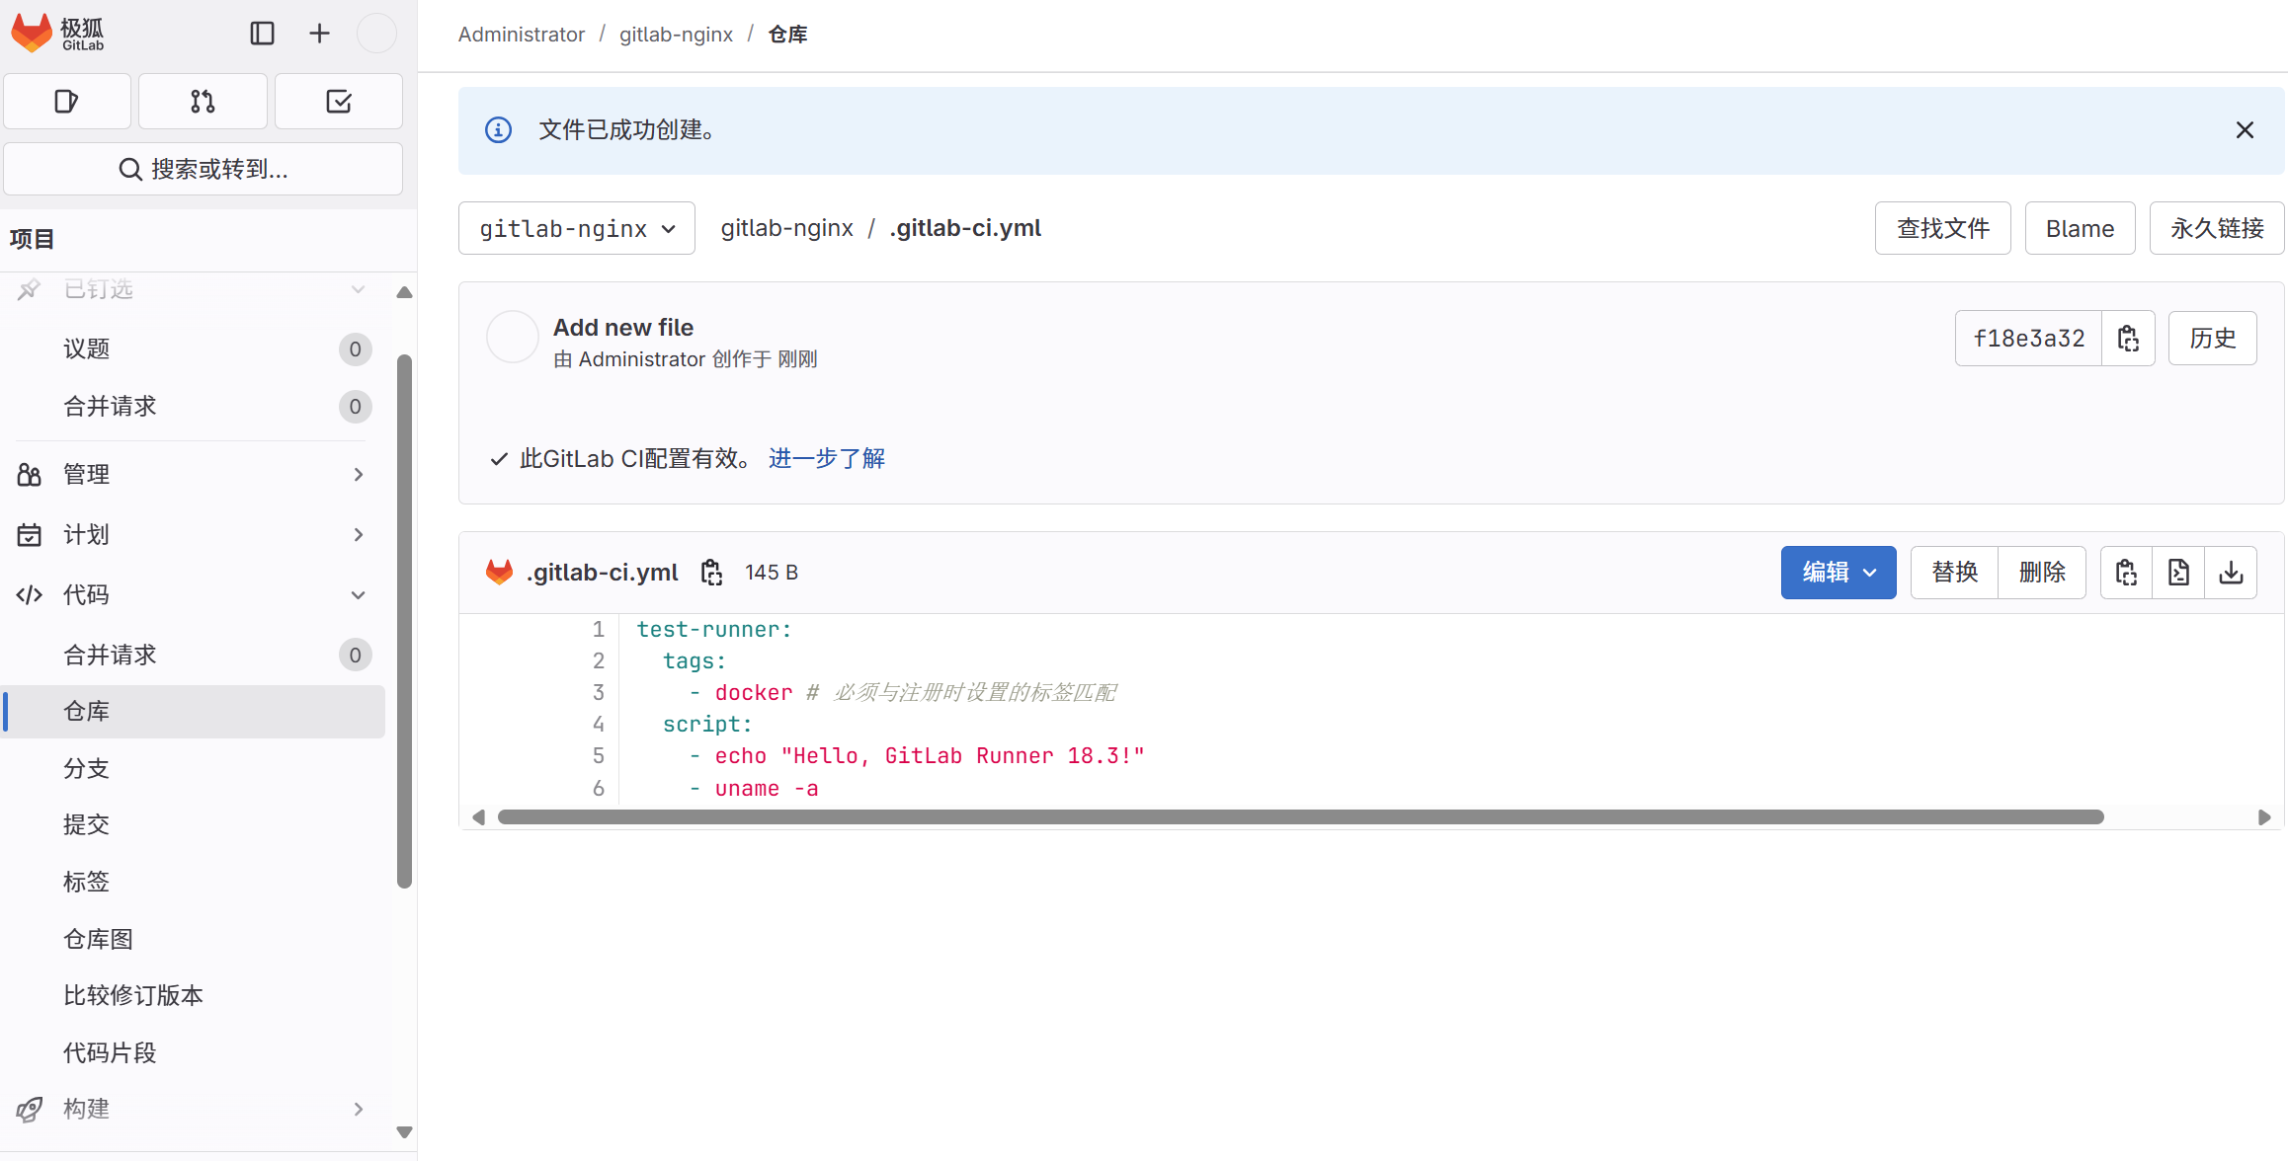The width and height of the screenshot is (2288, 1161).
Task: Click the 计划 calendar icon
Action: click(29, 535)
